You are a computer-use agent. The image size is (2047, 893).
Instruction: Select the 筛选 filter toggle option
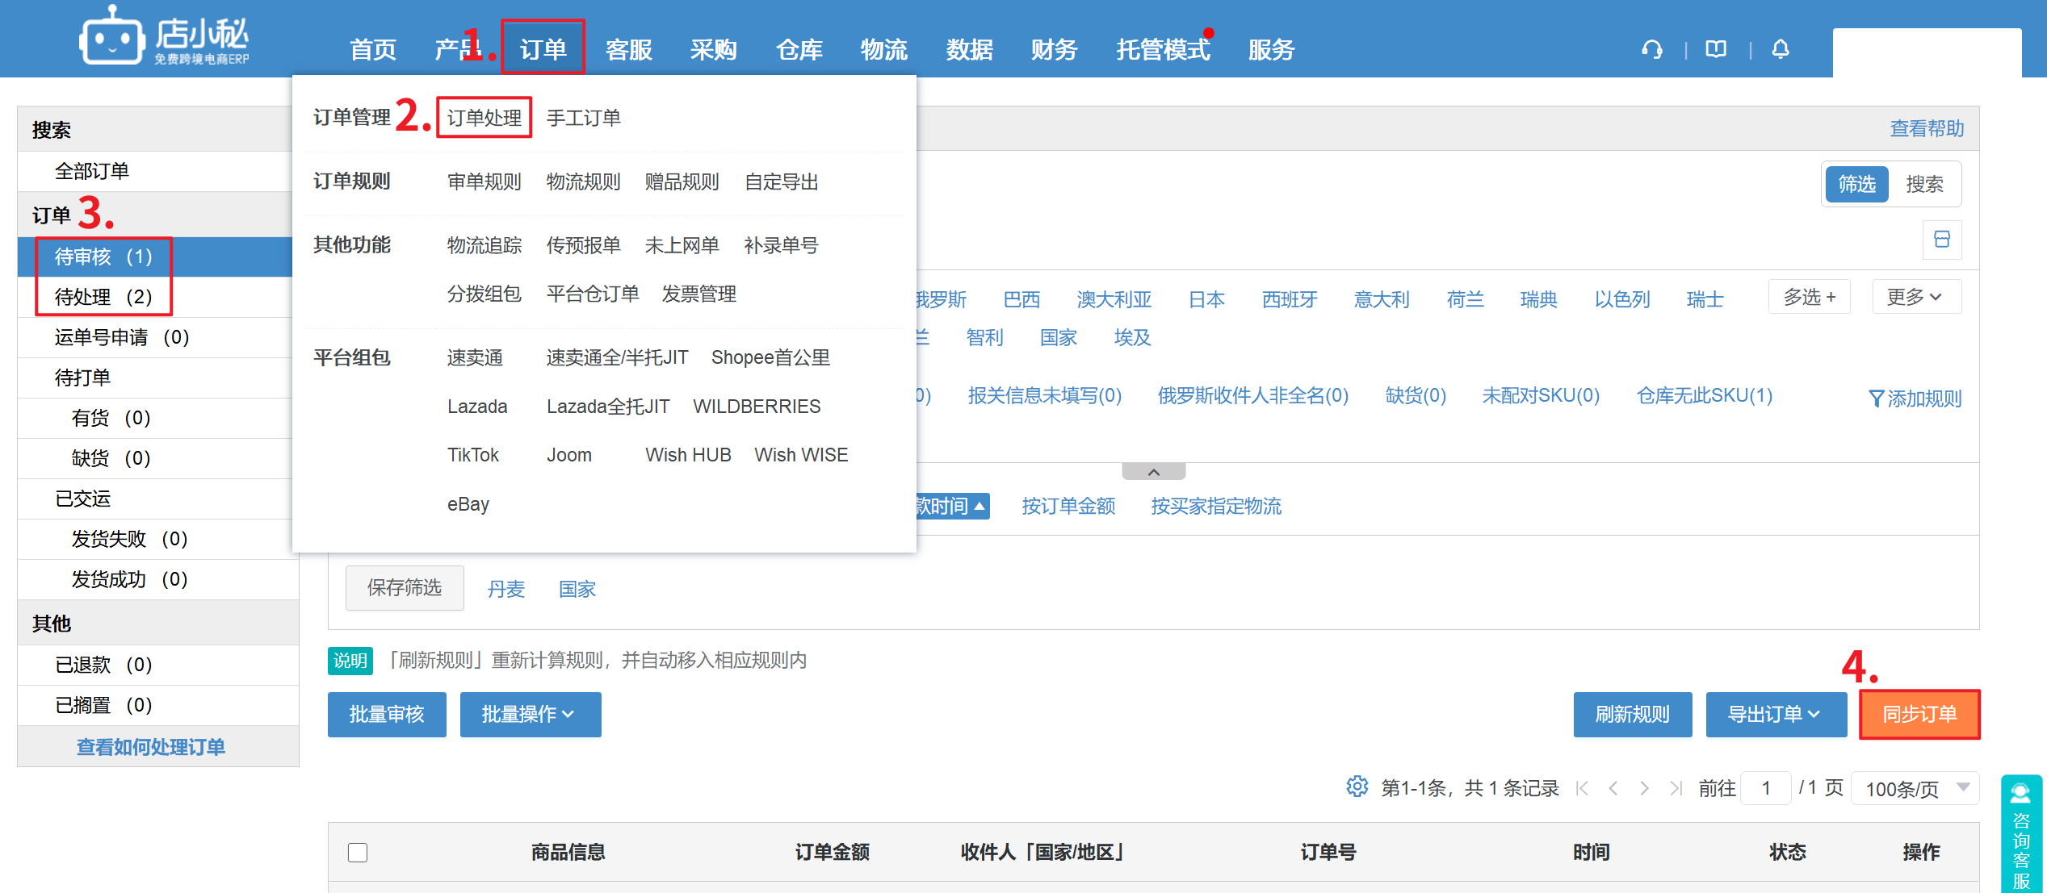pyautogui.click(x=1856, y=185)
